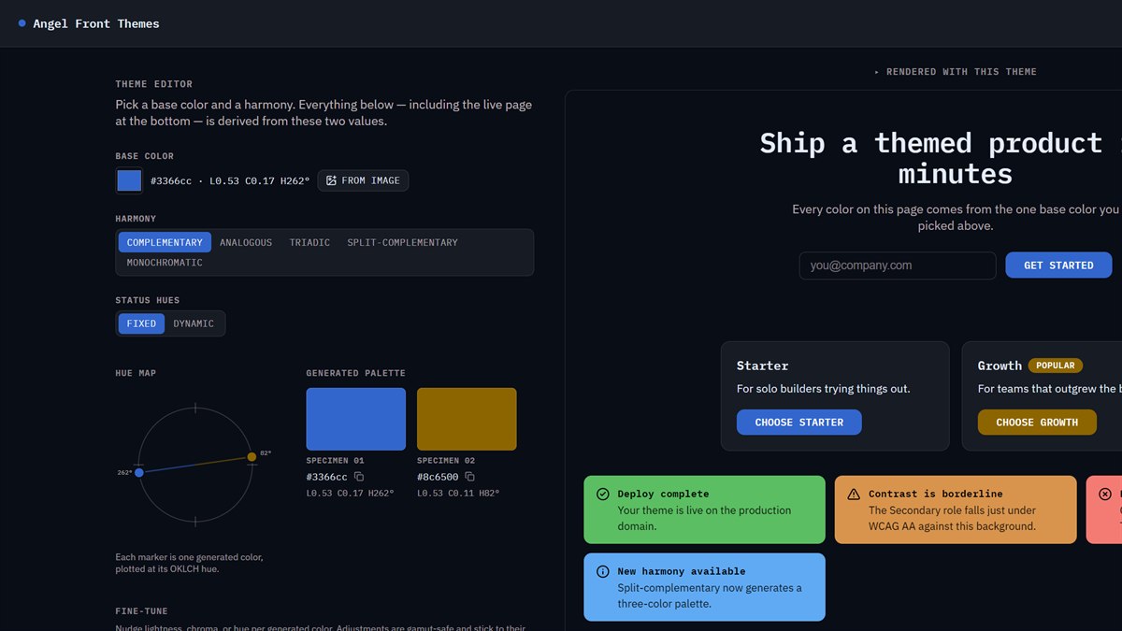Click the Specimen 01 hex value #3366cc
This screenshot has height=631, width=1122.
point(327,477)
